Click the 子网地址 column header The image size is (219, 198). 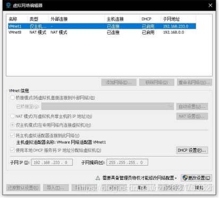click(178, 19)
